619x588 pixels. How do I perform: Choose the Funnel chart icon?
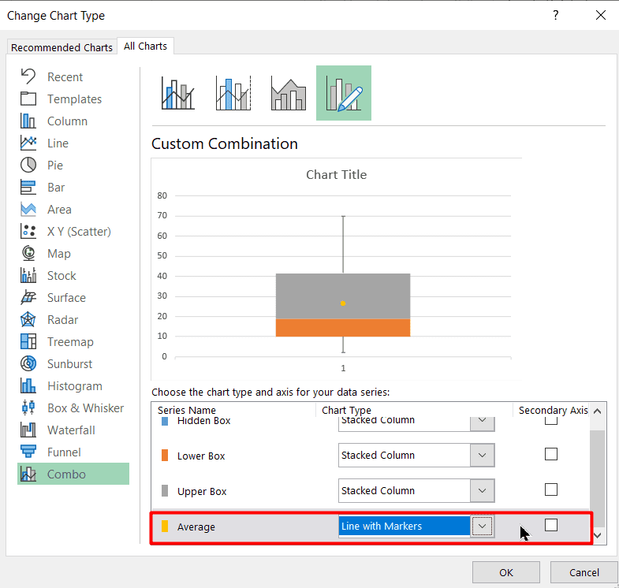click(28, 452)
